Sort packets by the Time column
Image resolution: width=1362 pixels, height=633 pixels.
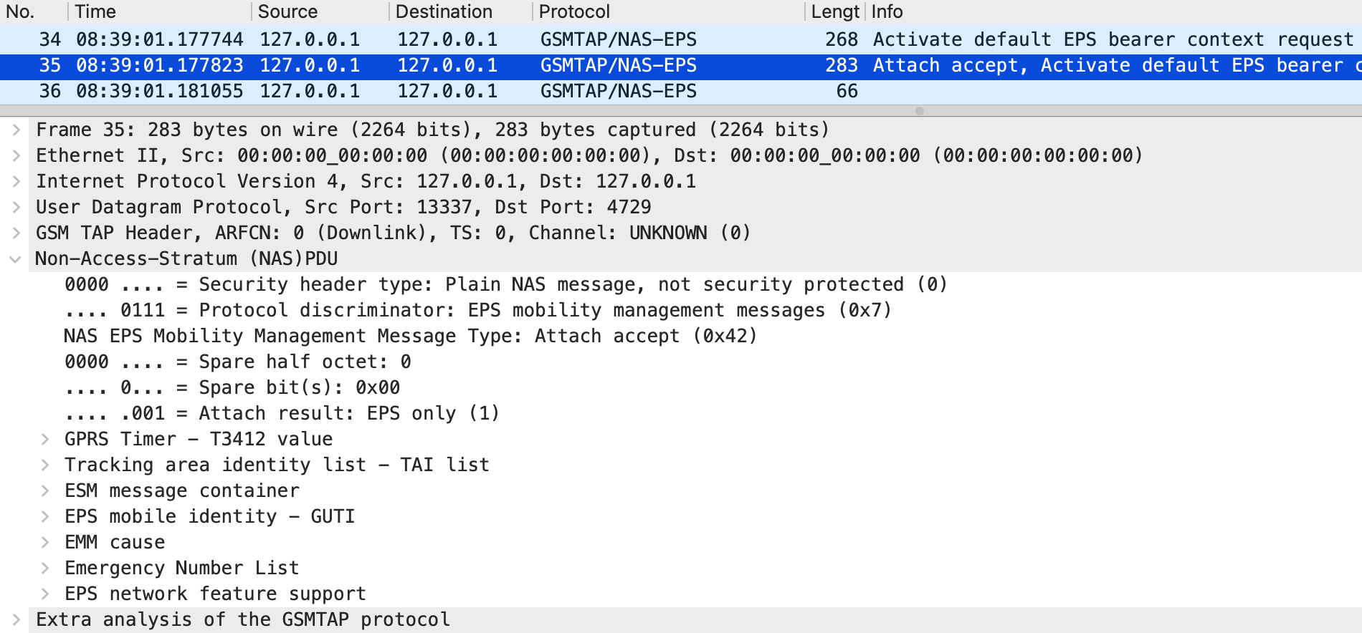click(159, 11)
